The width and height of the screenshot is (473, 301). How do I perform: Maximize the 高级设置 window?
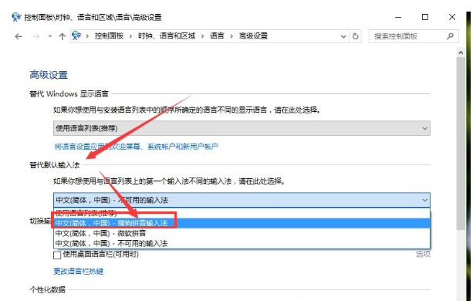pos(424,17)
